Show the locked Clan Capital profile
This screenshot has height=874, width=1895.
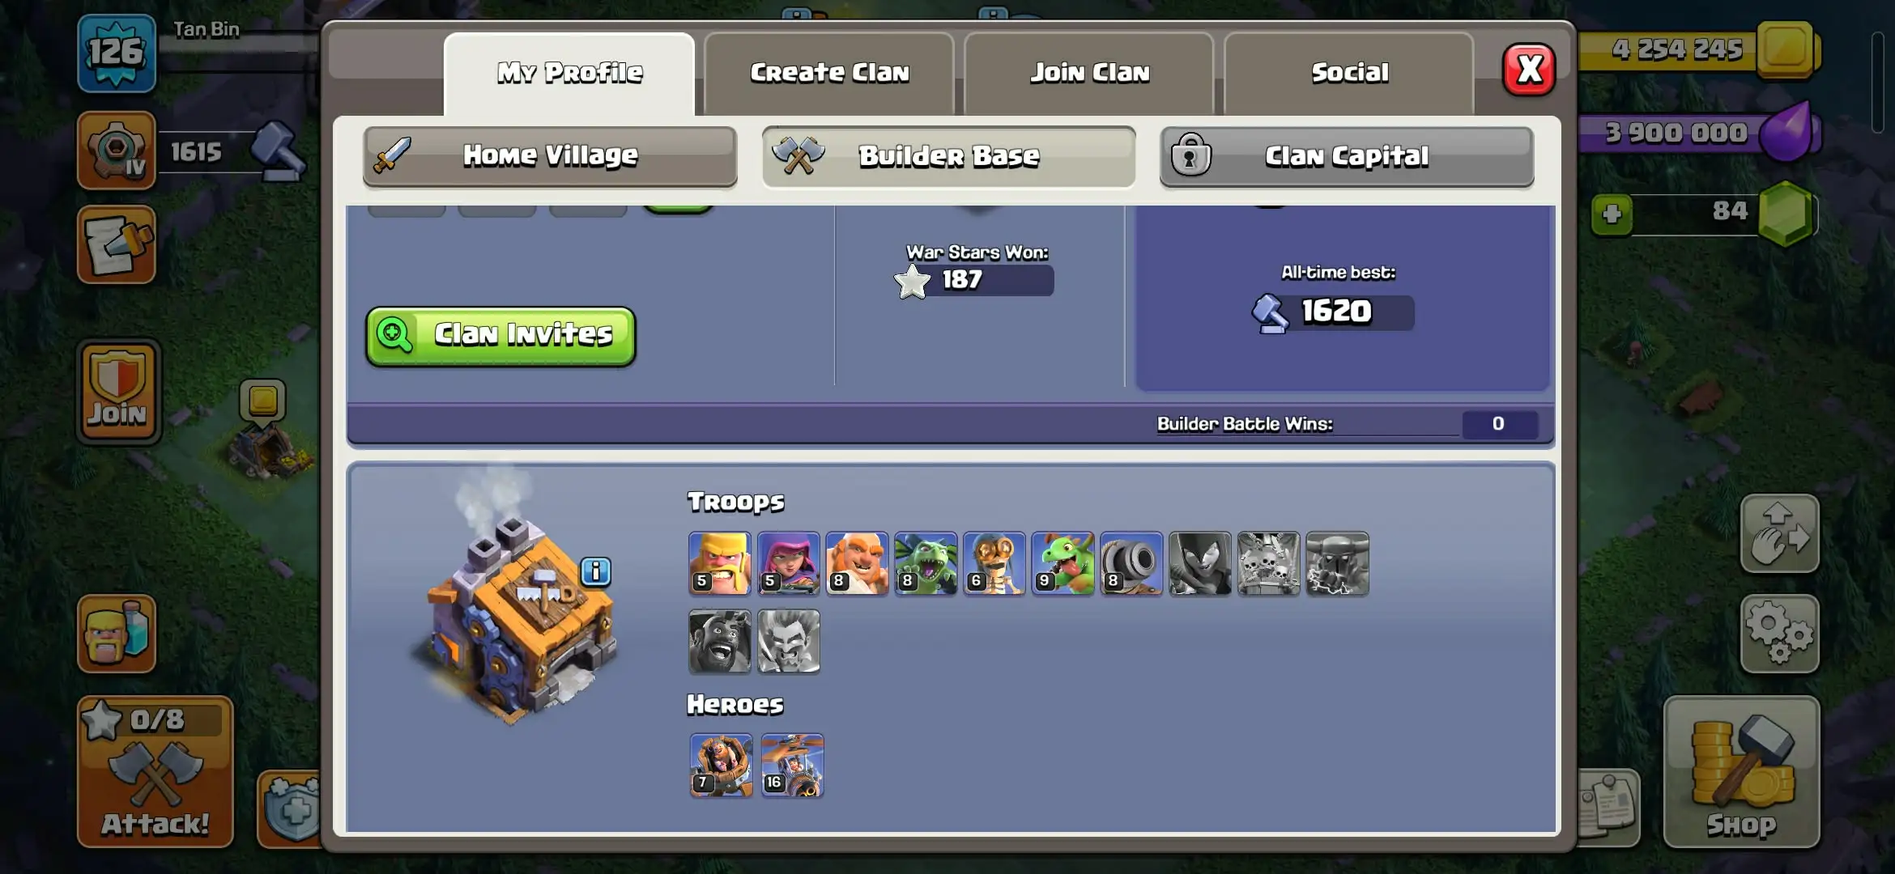(1347, 156)
